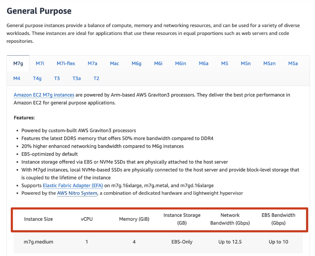Click the General Purpose heading
Image resolution: width=315 pixels, height=256 pixels.
pyautogui.click(x=39, y=11)
